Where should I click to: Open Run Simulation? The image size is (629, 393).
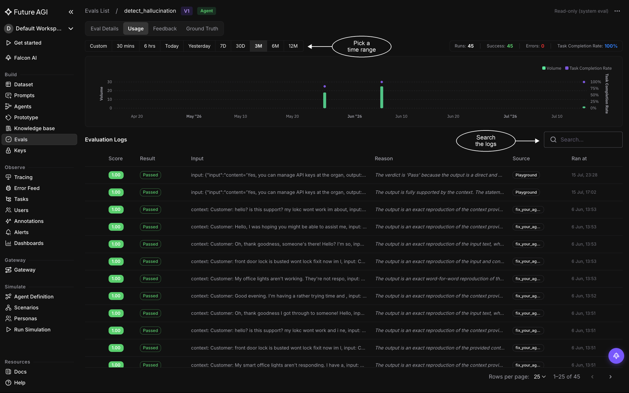(x=39, y=329)
